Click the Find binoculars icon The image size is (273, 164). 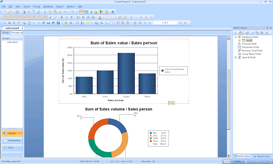click(113, 12)
